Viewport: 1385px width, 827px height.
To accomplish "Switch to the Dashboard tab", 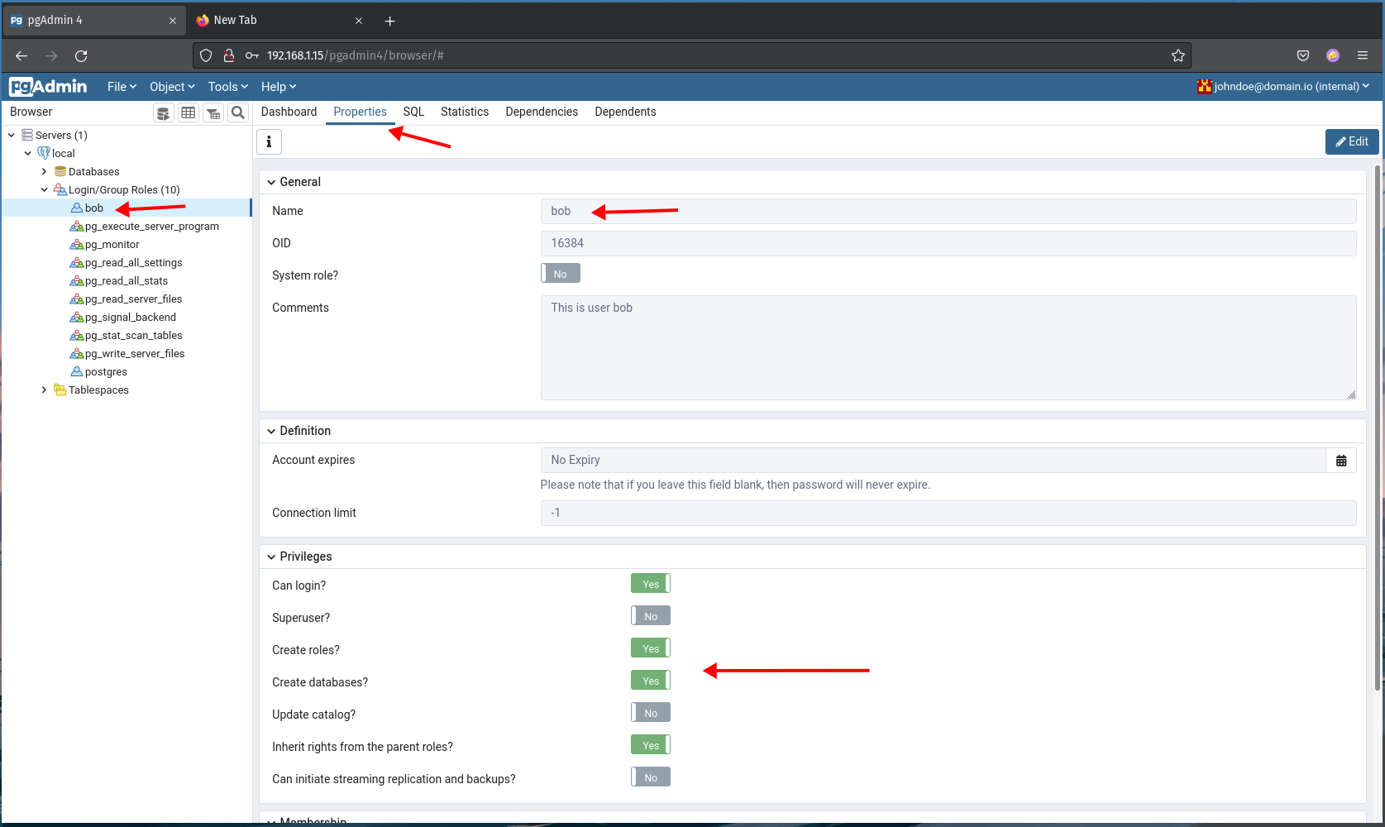I will (289, 112).
